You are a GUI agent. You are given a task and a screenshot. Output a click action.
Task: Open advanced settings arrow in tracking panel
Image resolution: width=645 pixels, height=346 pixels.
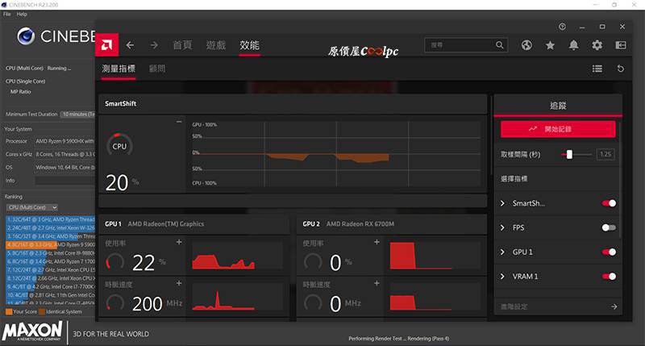click(614, 306)
